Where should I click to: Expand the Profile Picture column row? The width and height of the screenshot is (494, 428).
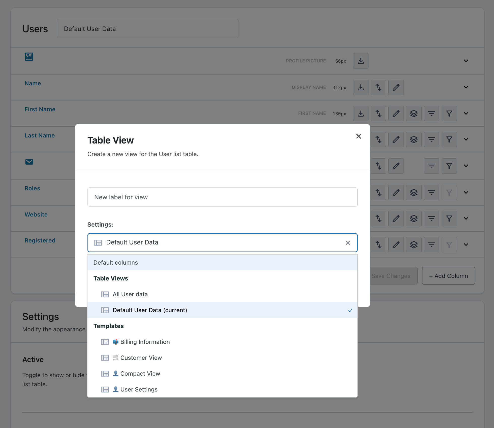click(x=466, y=61)
